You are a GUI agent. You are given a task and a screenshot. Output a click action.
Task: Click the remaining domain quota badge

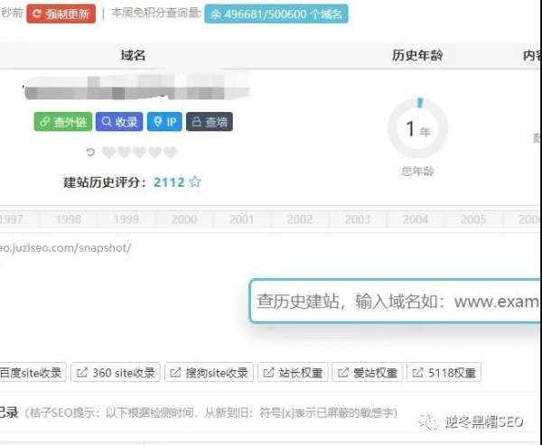pos(276,14)
